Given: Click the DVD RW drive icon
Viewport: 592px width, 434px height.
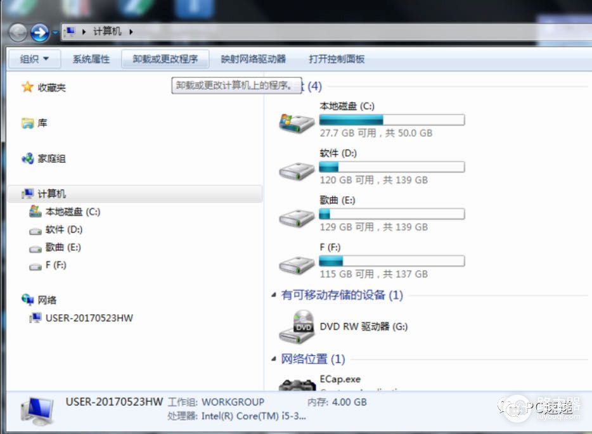Looking at the screenshot, I should tap(297, 327).
